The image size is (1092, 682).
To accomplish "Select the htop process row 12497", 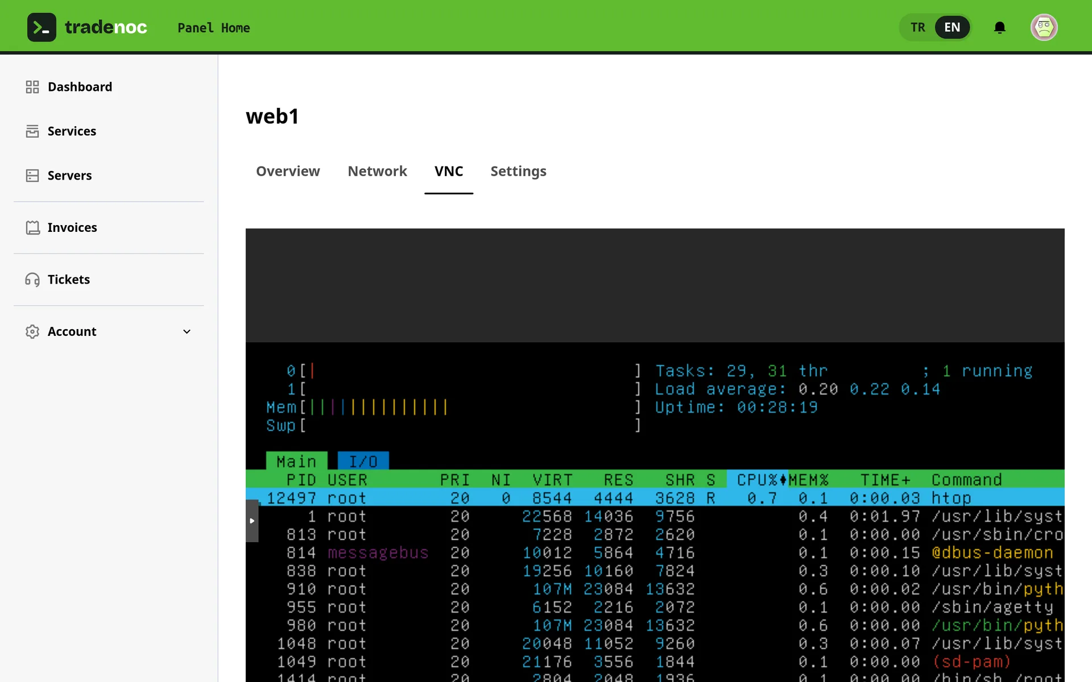I will 655,498.
